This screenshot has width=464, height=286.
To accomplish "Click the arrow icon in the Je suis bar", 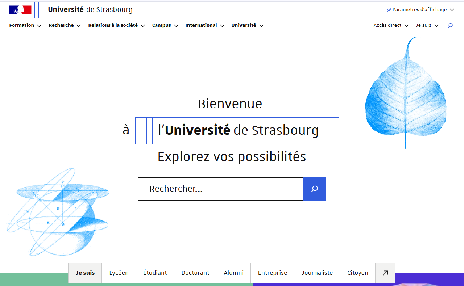I will (385, 273).
